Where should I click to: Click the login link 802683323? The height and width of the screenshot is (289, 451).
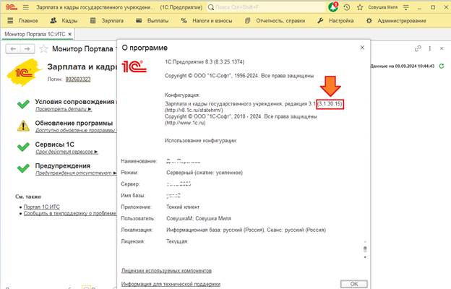[78, 79]
